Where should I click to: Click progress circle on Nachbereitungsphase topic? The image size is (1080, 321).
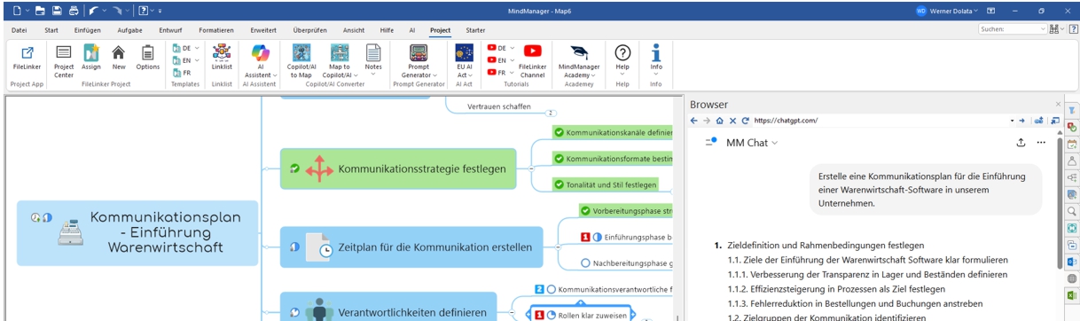tap(585, 262)
